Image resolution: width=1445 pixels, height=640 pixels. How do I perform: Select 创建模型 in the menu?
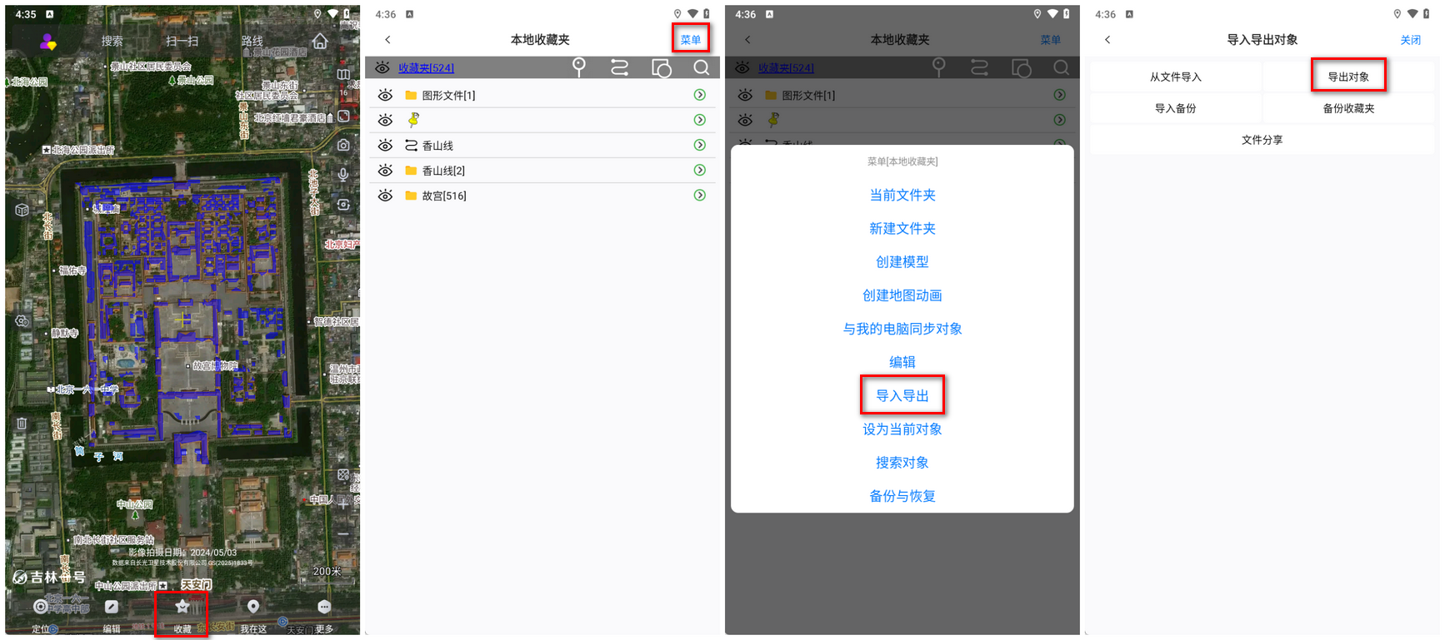pos(902,261)
